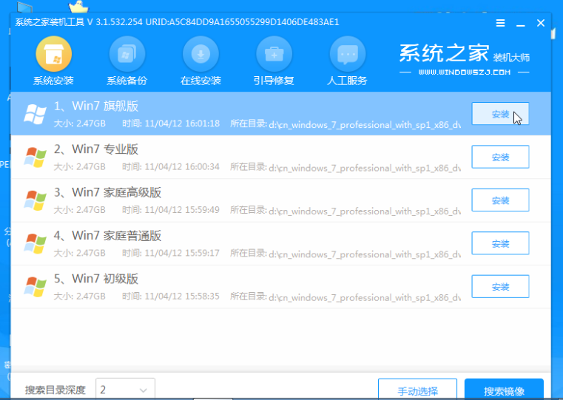Click the 搜索镜像 (Search Image) button
The width and height of the screenshot is (563, 400).
(x=504, y=390)
